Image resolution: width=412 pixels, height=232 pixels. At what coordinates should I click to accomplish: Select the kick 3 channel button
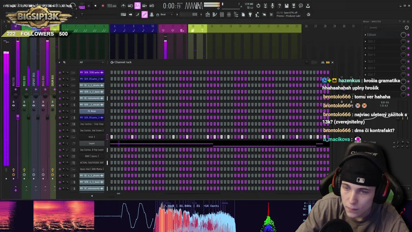pyautogui.click(x=92, y=137)
